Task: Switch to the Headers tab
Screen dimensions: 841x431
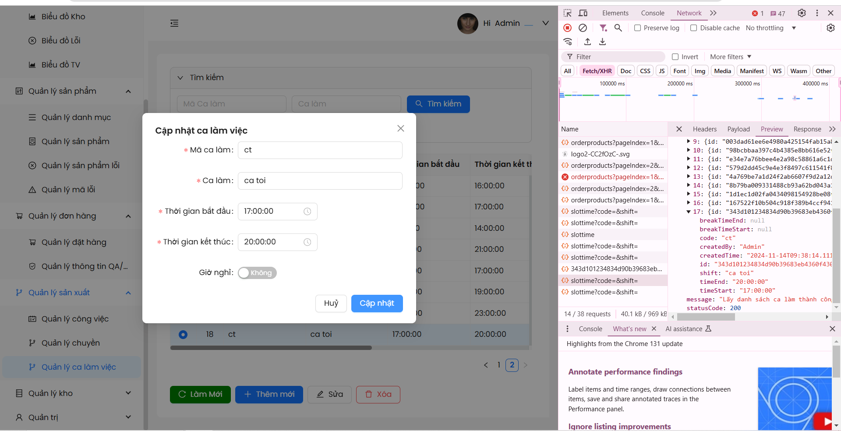Action: [704, 129]
